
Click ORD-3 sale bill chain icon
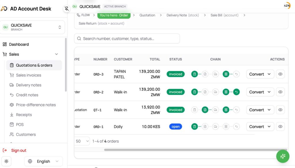(x=226, y=74)
